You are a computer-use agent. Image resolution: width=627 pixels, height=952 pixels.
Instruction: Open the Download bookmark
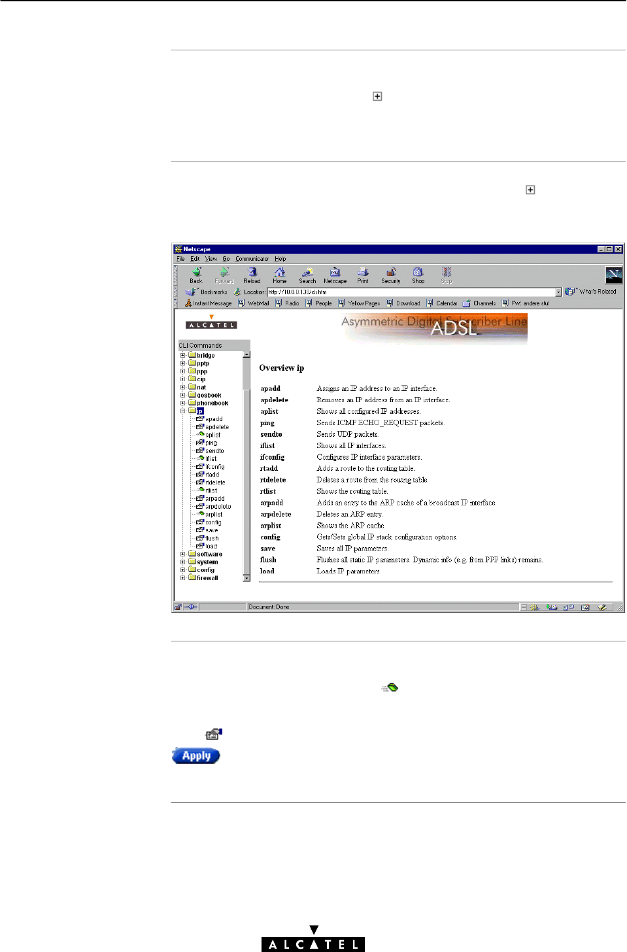click(x=403, y=303)
